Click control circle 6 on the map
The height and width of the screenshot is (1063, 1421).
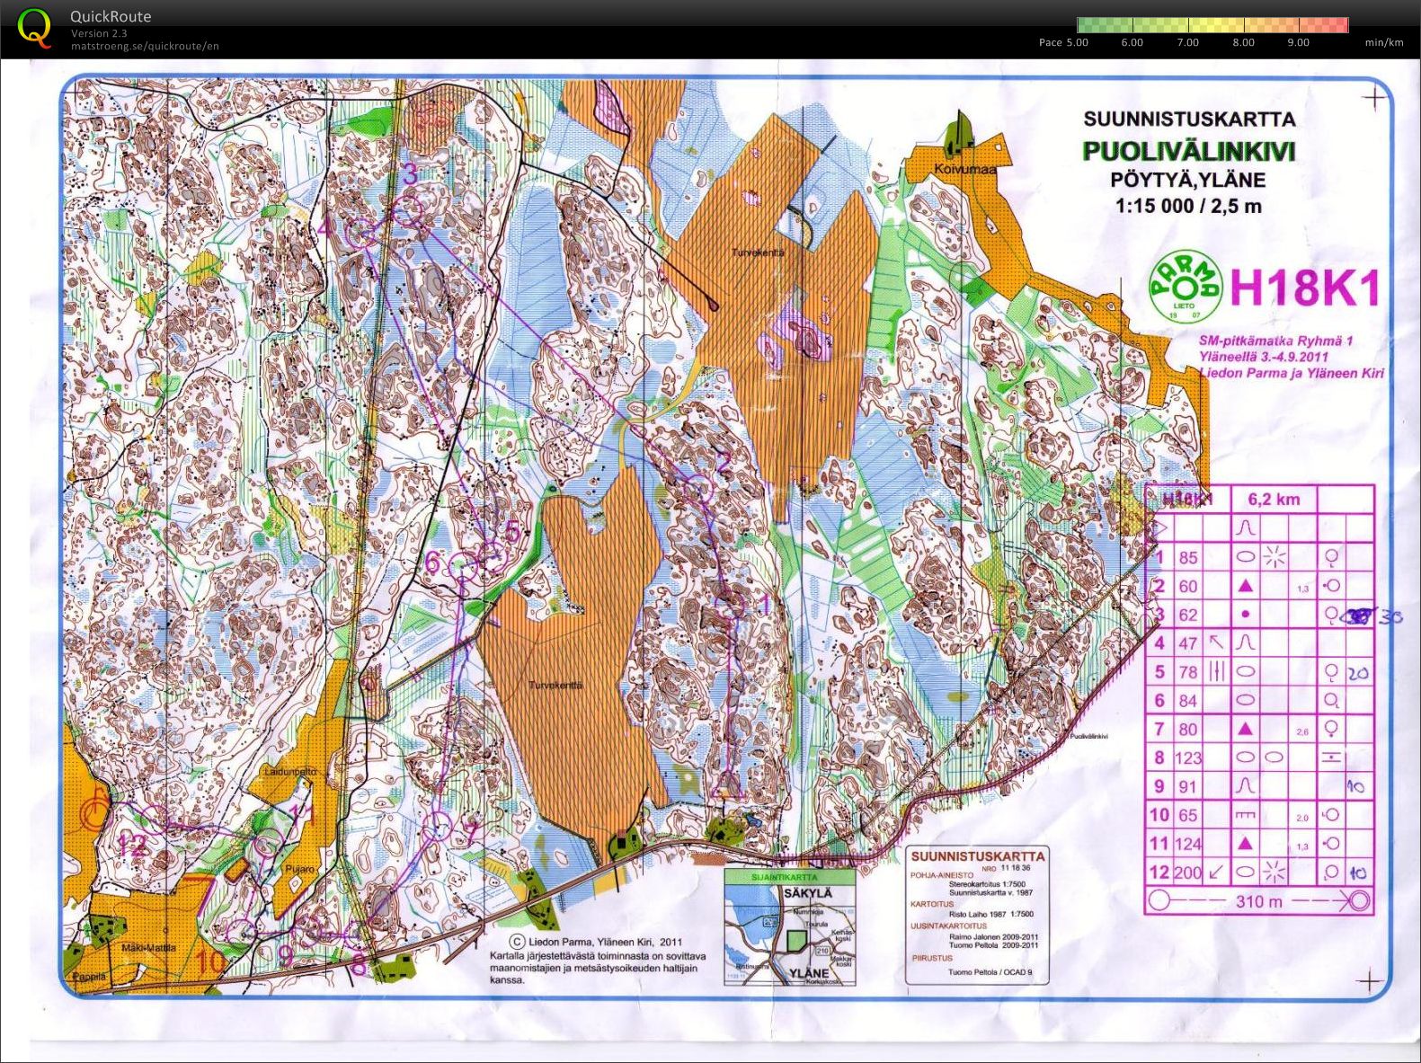462,568
